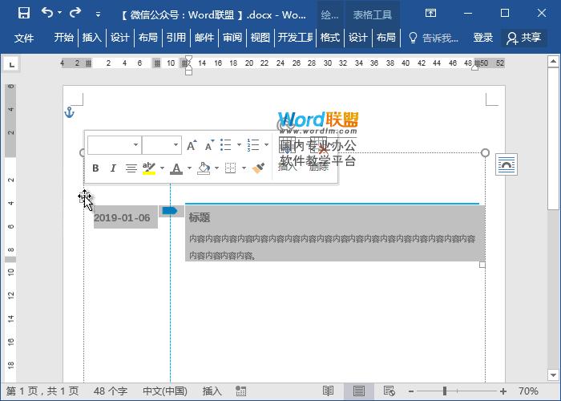
Task: Apply yellow text highlight color
Action: (x=149, y=168)
